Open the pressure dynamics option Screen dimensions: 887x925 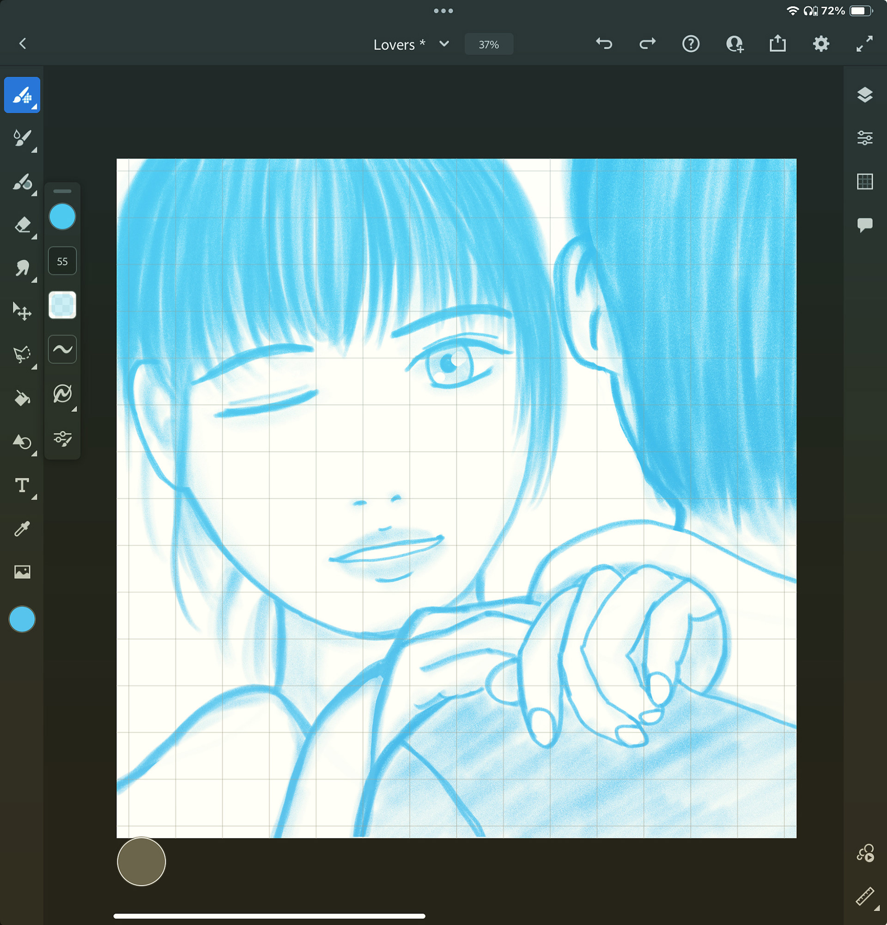(x=62, y=393)
